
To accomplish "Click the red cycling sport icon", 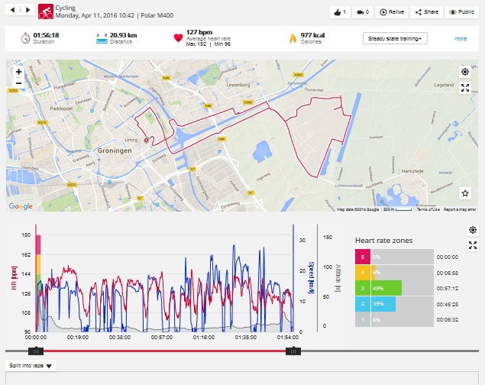I will pyautogui.click(x=46, y=11).
